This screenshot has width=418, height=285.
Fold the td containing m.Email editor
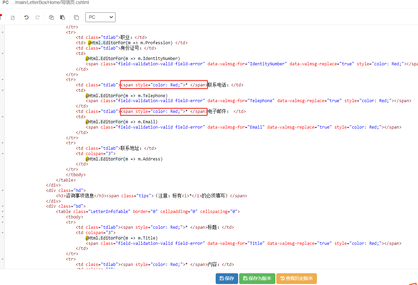click(3, 117)
